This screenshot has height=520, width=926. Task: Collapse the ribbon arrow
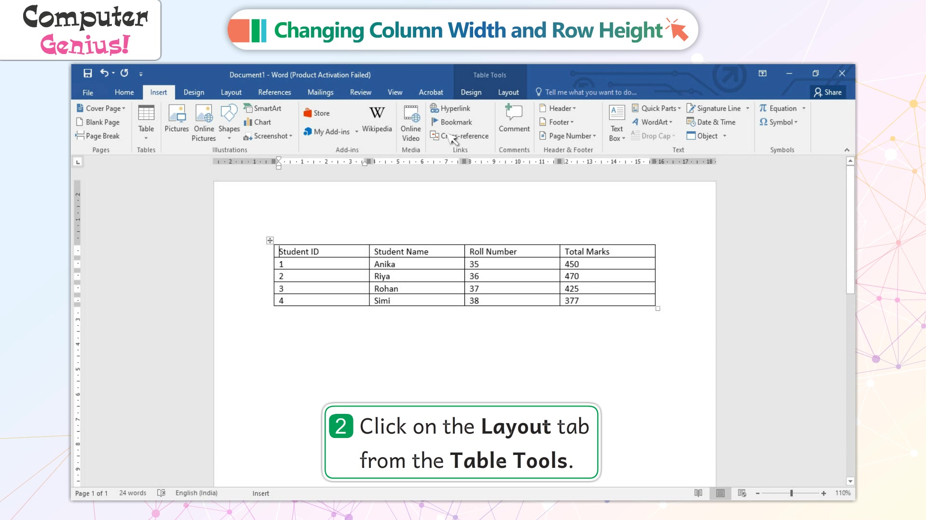point(847,150)
